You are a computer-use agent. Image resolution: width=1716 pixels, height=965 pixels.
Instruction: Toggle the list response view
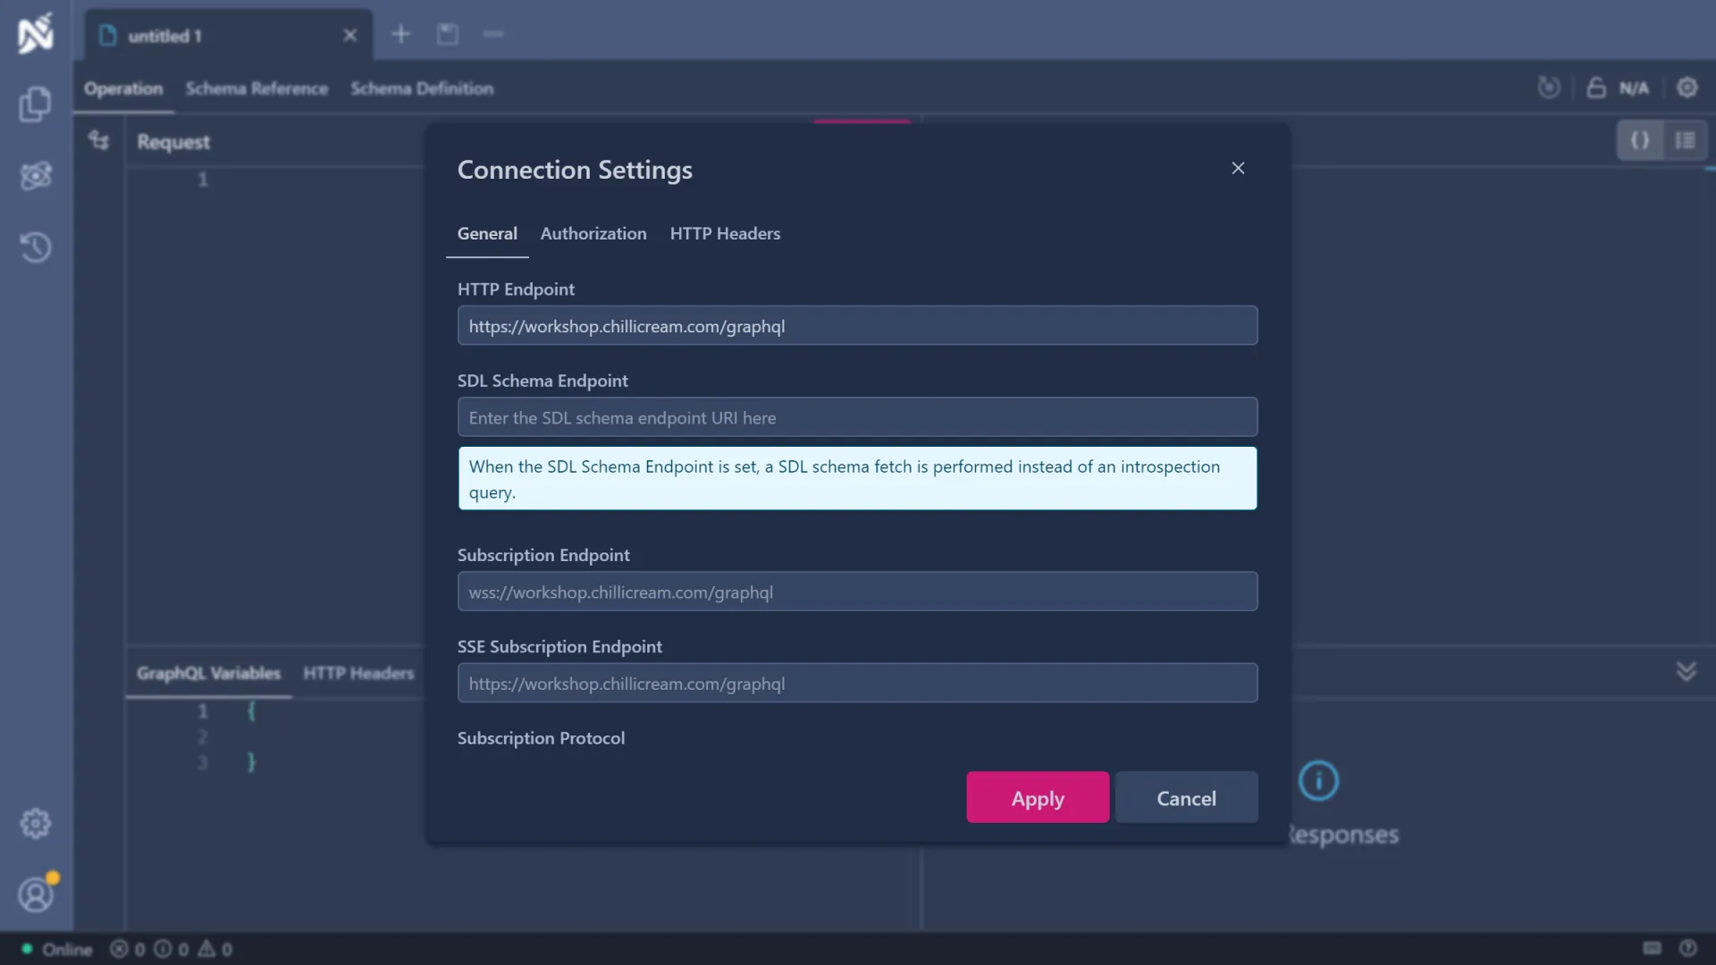click(1685, 140)
